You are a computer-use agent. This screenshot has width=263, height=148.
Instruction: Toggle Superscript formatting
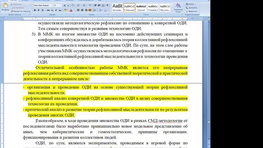click(x=56, y=10)
